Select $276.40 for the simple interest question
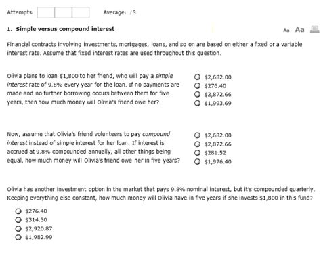The height and width of the screenshot is (256, 321). [197, 86]
